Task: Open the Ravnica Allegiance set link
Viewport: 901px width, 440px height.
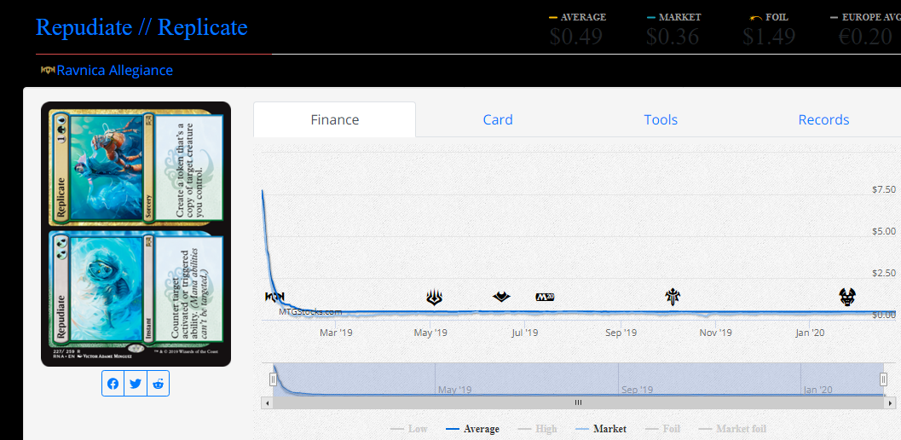Action: (x=114, y=70)
